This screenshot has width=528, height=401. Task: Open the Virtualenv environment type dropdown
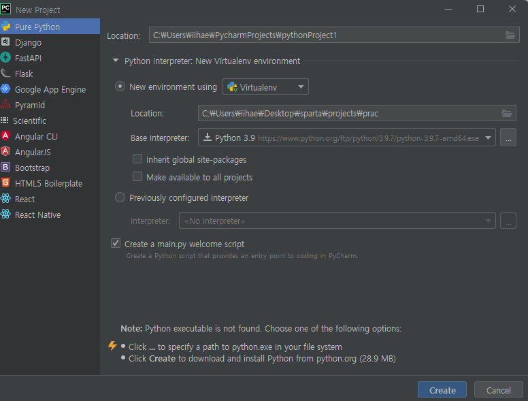point(265,87)
